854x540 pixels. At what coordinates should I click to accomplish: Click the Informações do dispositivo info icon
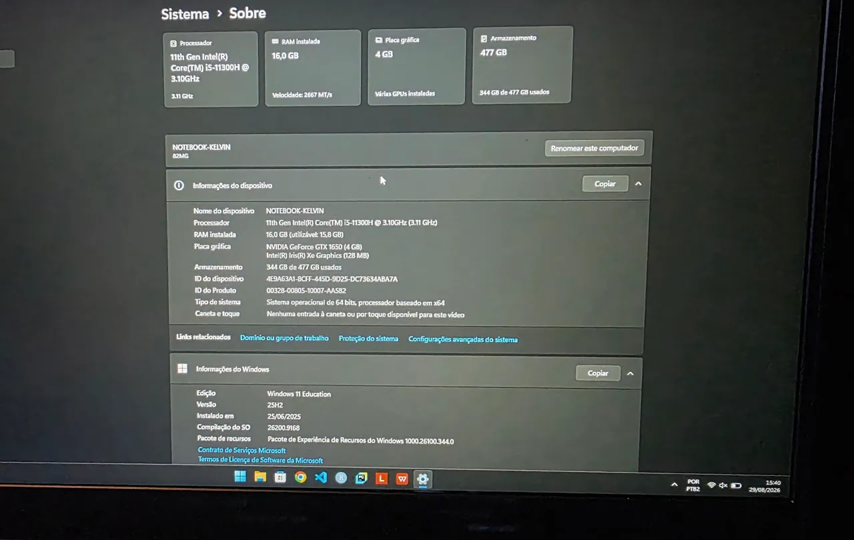pos(179,185)
